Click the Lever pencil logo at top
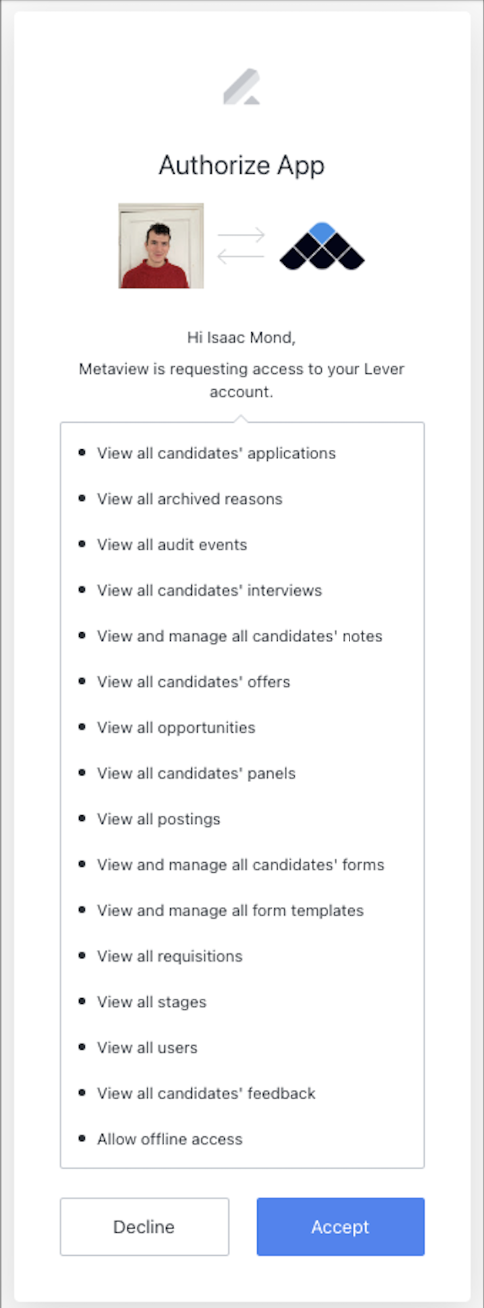 [x=242, y=86]
